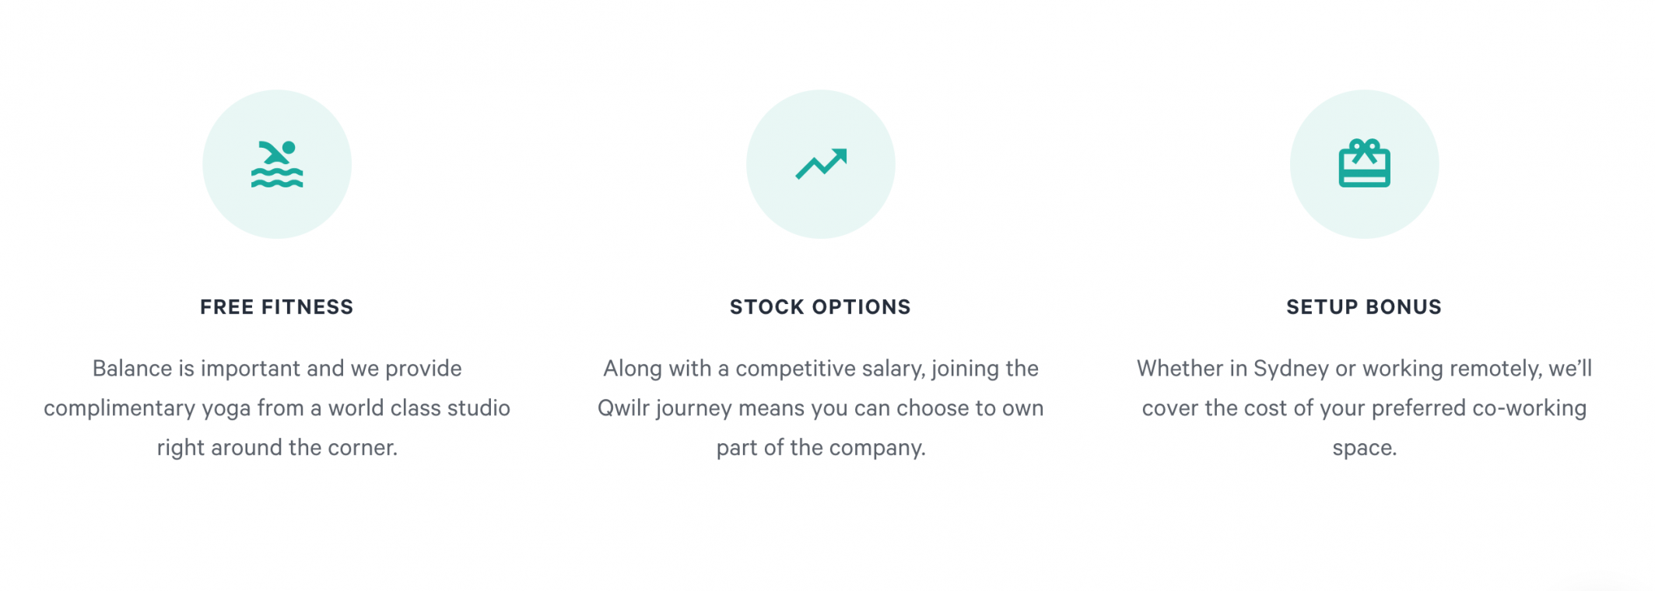Click the line starting "Along with a competitive"
1655x591 pixels.
click(821, 369)
